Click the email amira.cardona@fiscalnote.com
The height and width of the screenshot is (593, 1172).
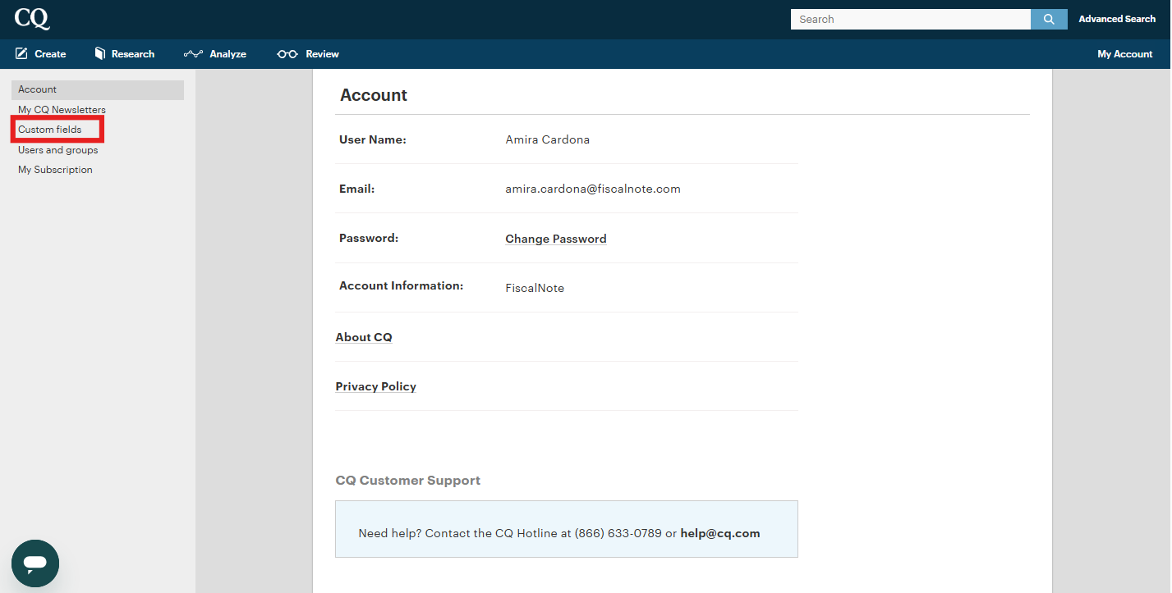click(593, 189)
